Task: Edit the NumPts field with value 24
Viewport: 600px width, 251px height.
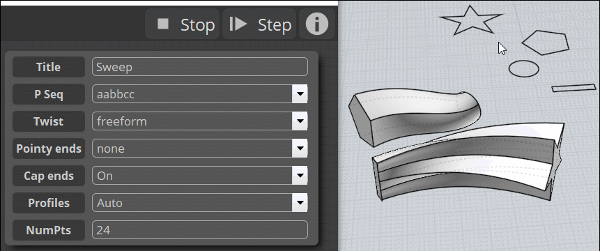Action: click(x=200, y=230)
